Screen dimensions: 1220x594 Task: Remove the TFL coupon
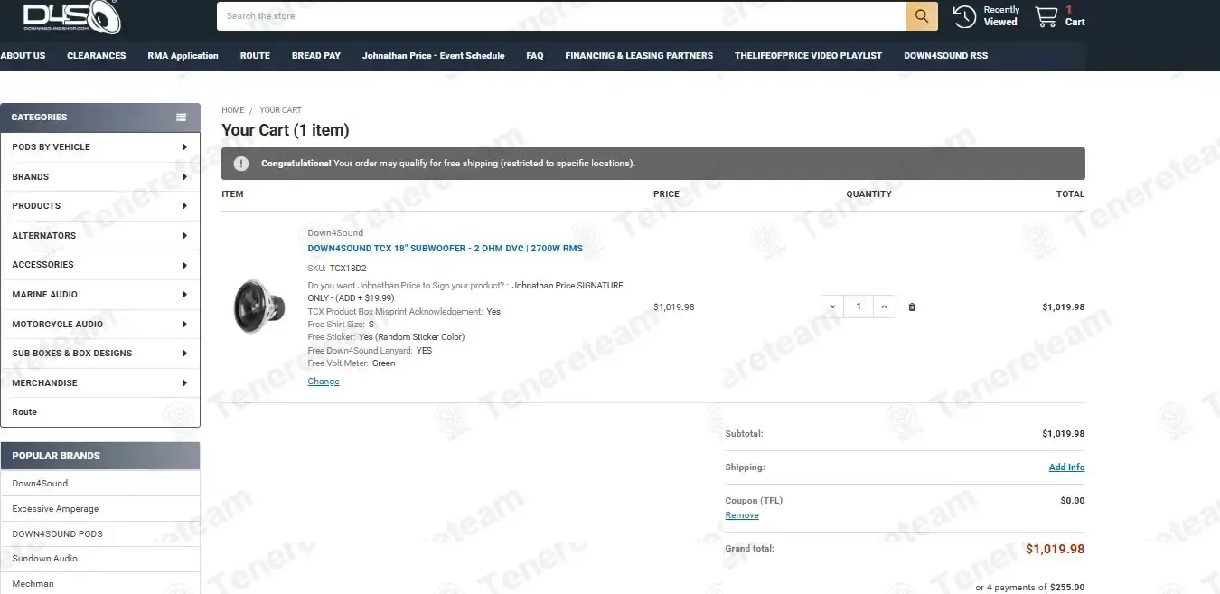click(x=742, y=515)
